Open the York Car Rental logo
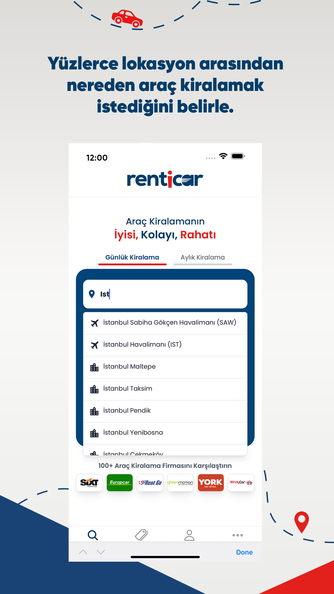 [211, 483]
